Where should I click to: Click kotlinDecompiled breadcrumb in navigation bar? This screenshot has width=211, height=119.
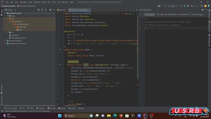(8, 6)
